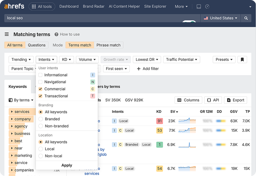
Task: Click the bookmark save-preset icon
Action: click(x=242, y=59)
